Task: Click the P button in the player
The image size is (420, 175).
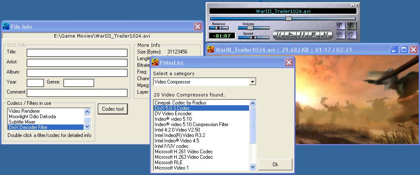Action: coord(341,26)
